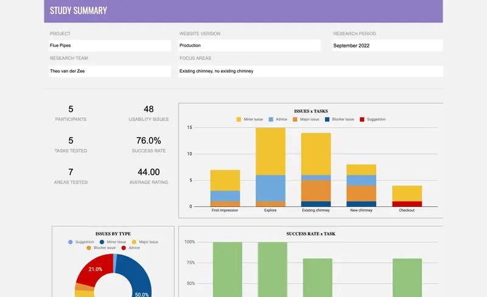Viewport: 487px width, 297px height.
Task: Click the Major issue legend dot in Issues by Type chart
Action: (134, 242)
